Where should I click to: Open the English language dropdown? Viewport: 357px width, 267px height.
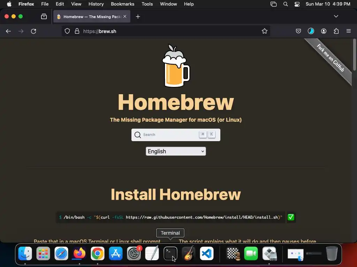point(176,151)
